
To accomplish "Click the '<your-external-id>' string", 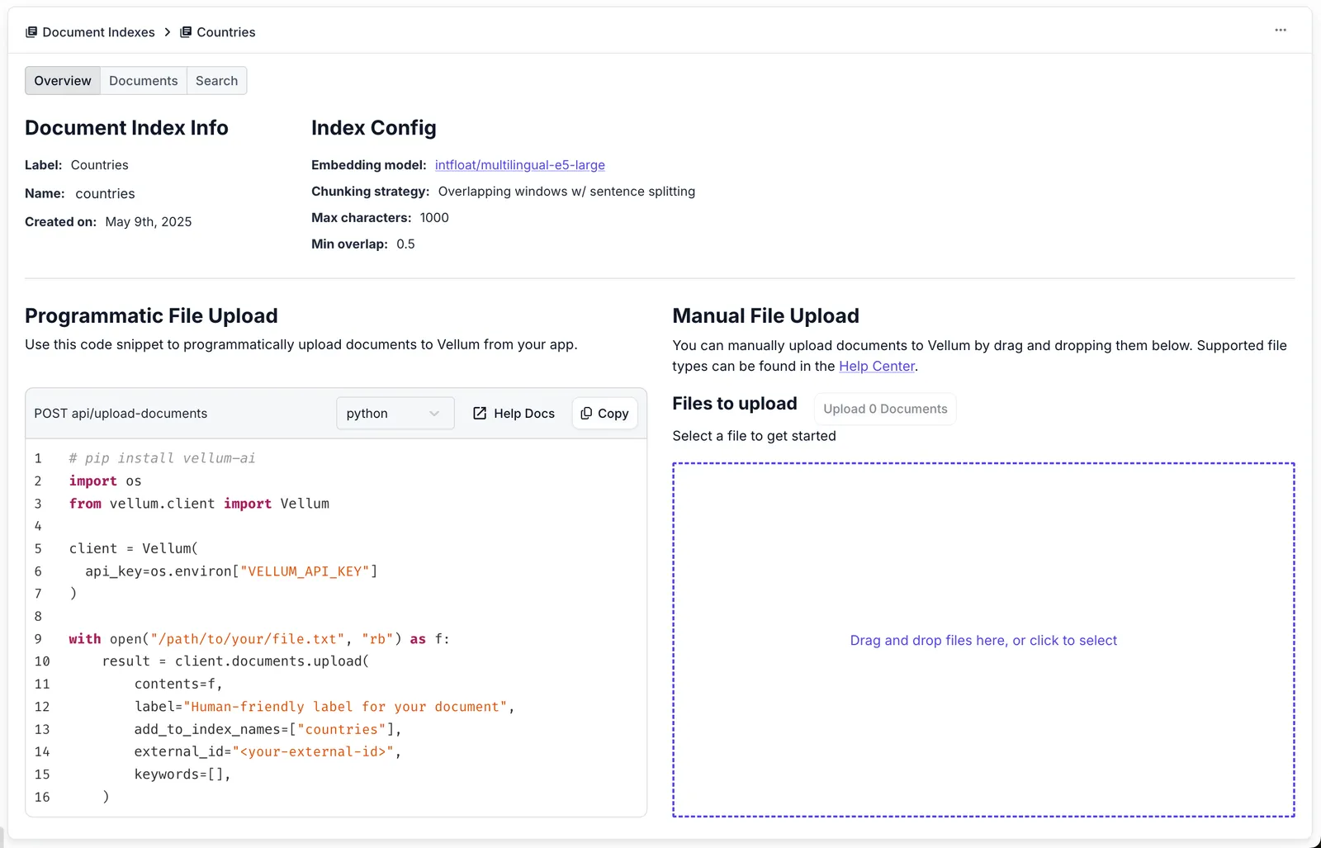I will coord(313,751).
